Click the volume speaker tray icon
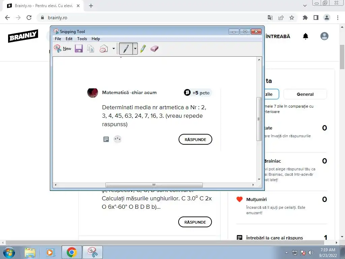The height and width of the screenshot is (259, 345). coord(311,253)
